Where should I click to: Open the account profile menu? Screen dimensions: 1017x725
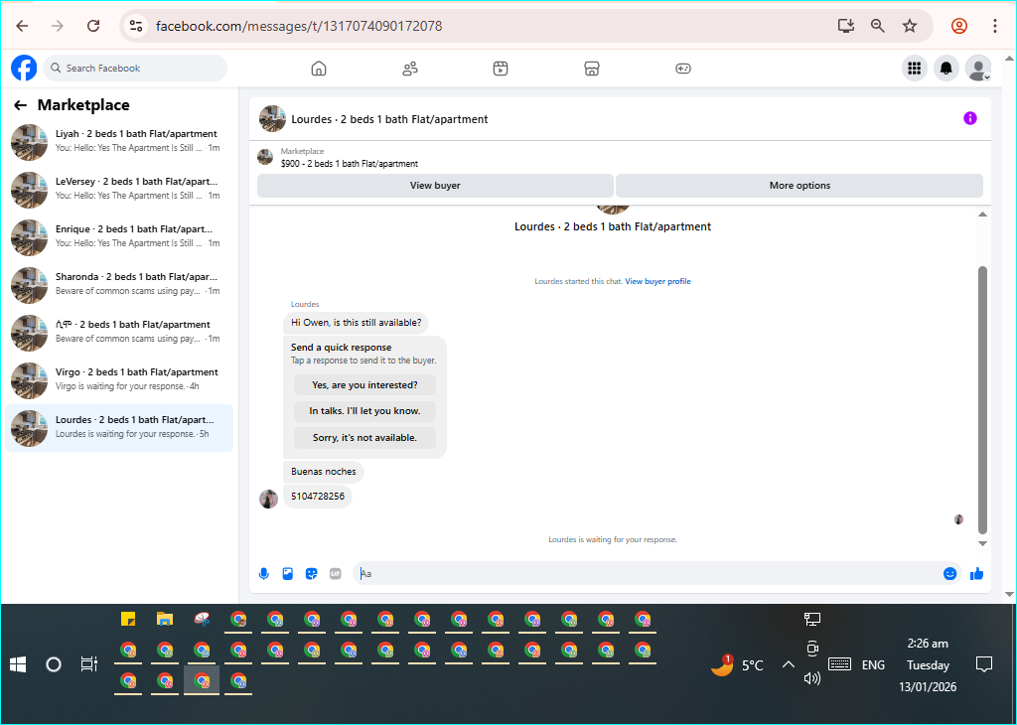pyautogui.click(x=978, y=69)
